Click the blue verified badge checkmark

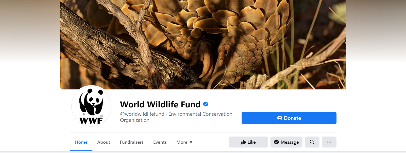[206, 104]
